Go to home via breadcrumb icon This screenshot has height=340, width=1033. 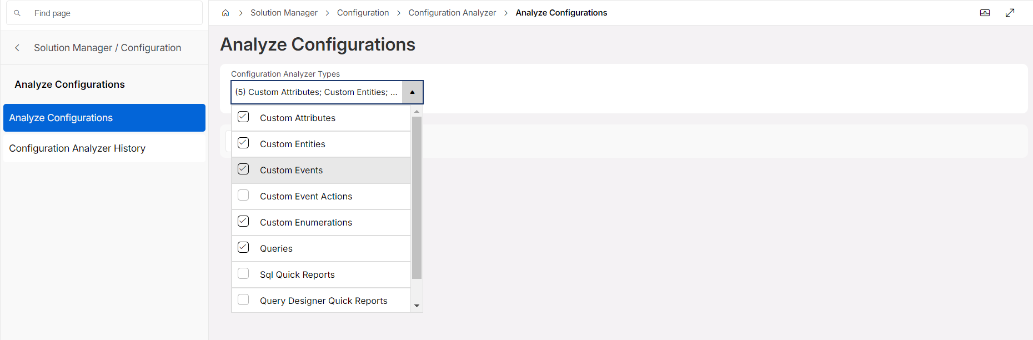tap(225, 13)
